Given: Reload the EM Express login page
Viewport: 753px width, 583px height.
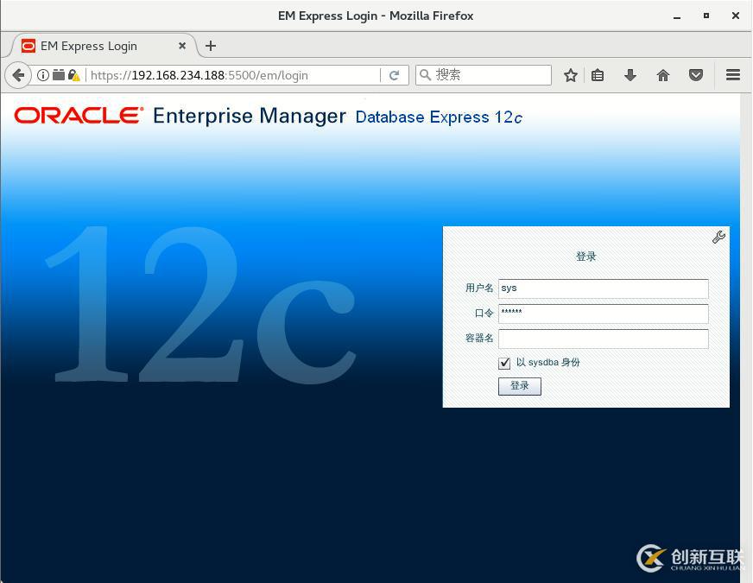Looking at the screenshot, I should click(x=395, y=75).
